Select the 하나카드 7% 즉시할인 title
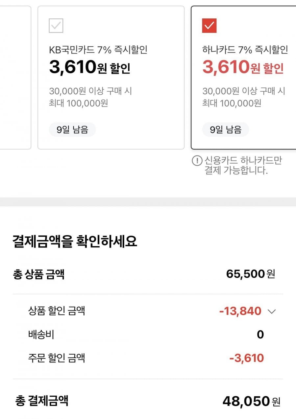Image resolution: width=296 pixels, height=419 pixels. point(245,50)
